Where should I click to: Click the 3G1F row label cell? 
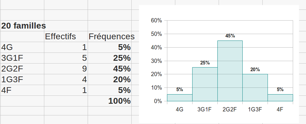[22, 58]
